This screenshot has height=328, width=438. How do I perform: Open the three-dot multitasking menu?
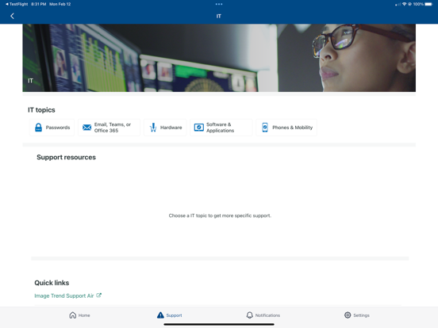[219, 4]
